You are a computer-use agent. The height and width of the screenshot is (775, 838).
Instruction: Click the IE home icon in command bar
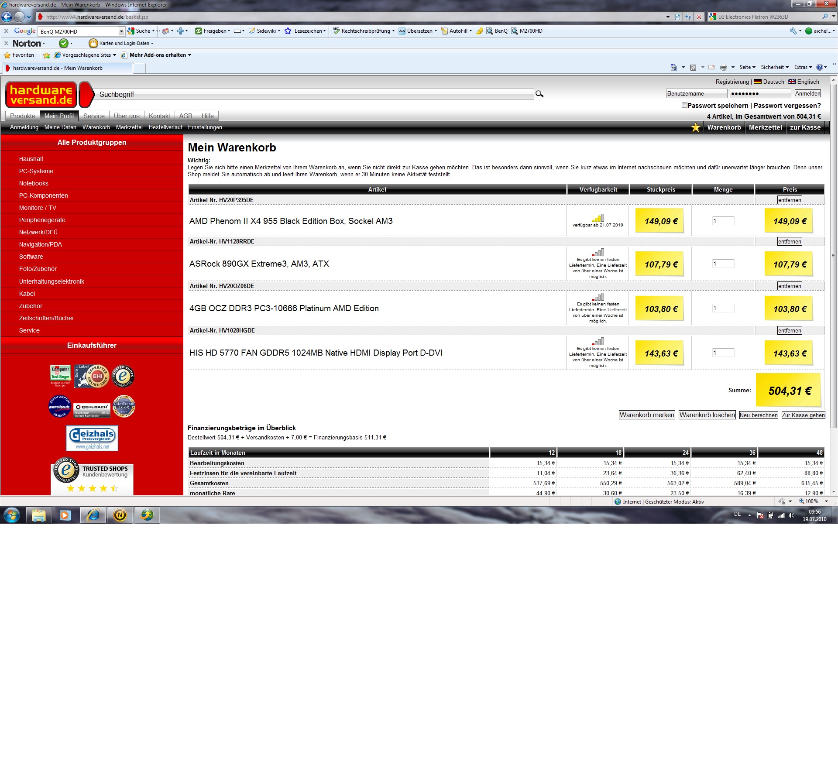click(674, 67)
